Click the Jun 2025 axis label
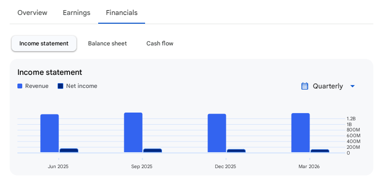383x186 pixels. coord(58,167)
